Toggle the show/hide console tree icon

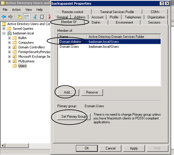(x=26, y=17)
